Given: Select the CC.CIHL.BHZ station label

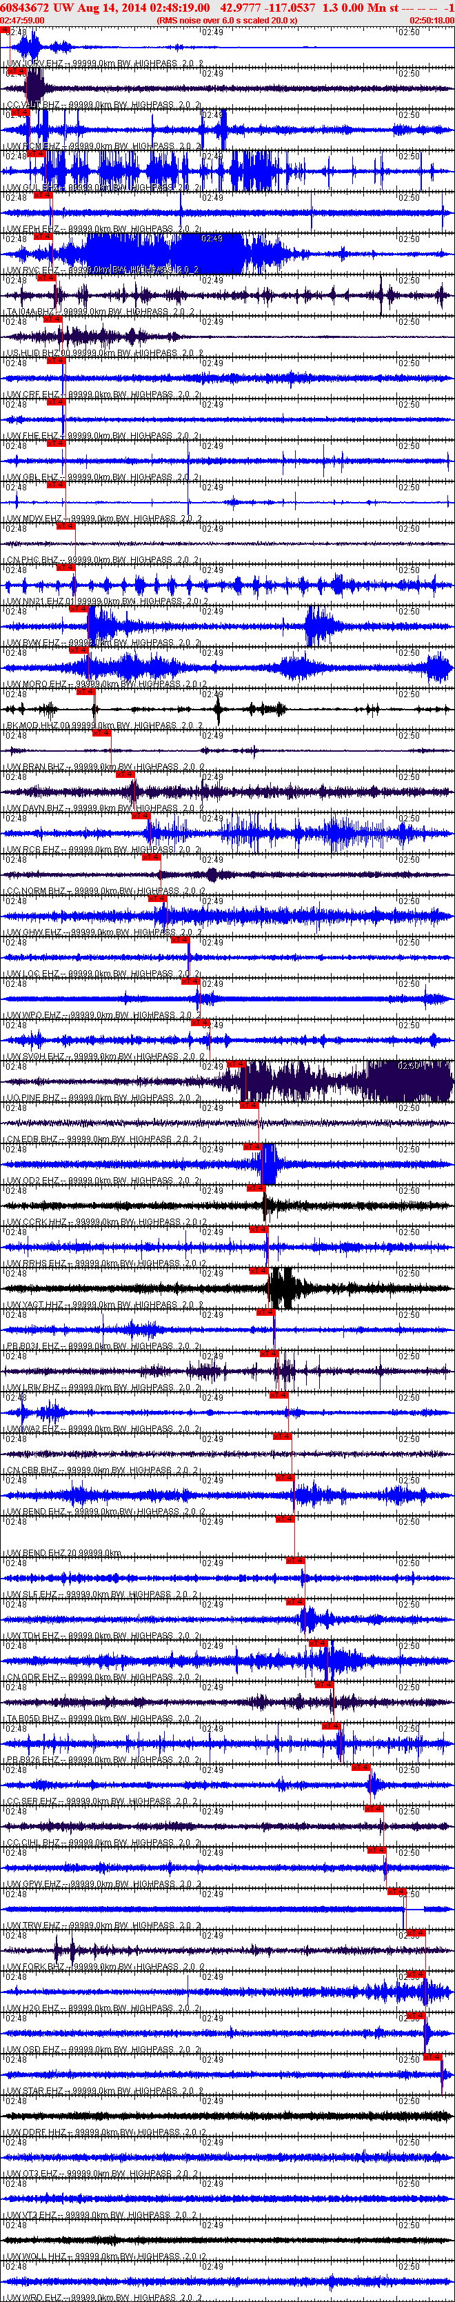Looking at the screenshot, I should 101,1843.
